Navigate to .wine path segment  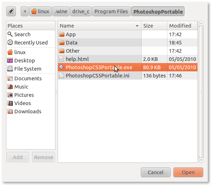(x=61, y=11)
